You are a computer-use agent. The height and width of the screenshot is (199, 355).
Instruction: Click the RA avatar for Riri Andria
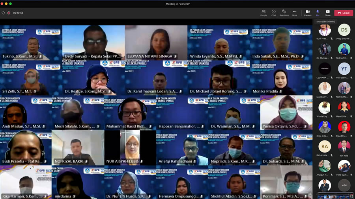(x=325, y=146)
